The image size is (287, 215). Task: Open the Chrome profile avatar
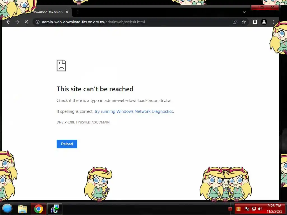[x=264, y=22]
